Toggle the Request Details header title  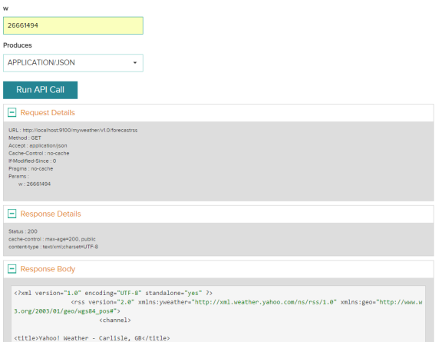pos(48,113)
